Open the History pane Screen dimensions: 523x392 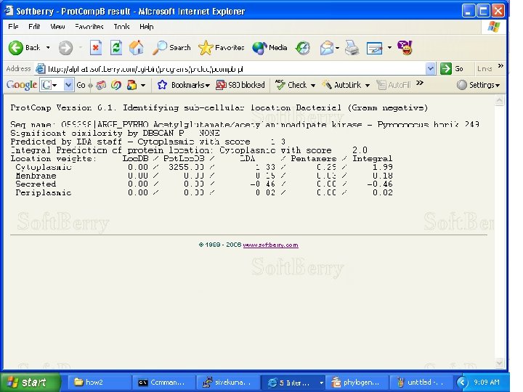point(303,48)
